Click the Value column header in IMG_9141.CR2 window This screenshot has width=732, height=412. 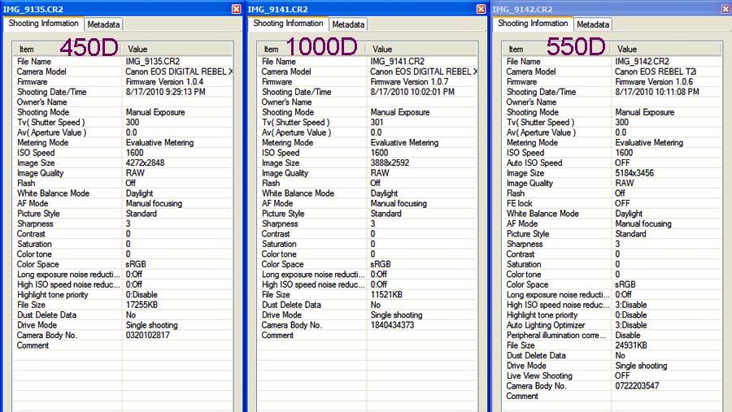(422, 49)
